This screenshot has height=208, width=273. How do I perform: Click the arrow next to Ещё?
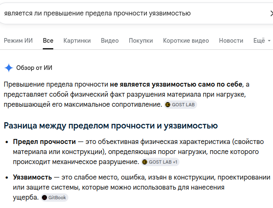point(269,41)
